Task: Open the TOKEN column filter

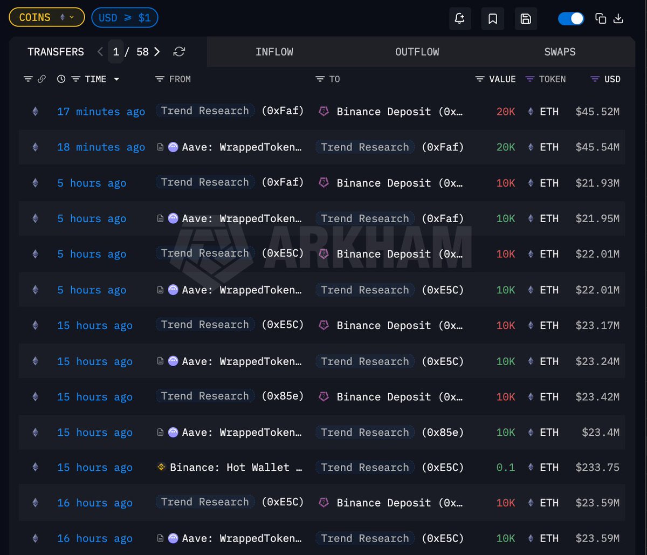Action: click(x=529, y=79)
